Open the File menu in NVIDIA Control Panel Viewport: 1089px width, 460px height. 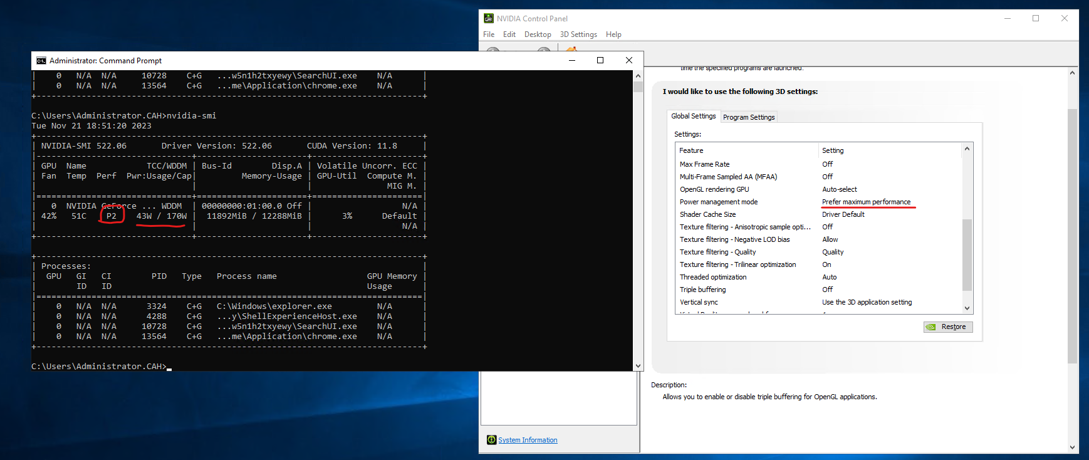[489, 34]
